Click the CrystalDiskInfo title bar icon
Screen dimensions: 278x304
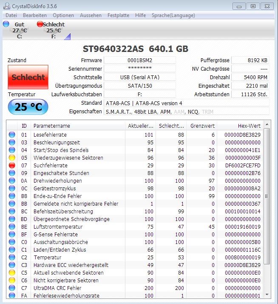click(x=7, y=6)
